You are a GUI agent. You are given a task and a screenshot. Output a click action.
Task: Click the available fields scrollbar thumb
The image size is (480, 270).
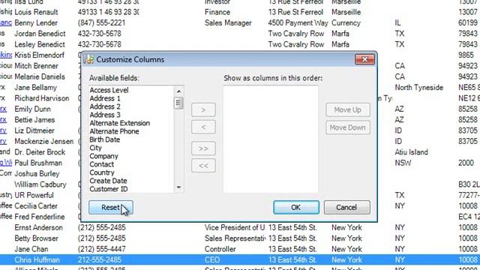point(178,103)
